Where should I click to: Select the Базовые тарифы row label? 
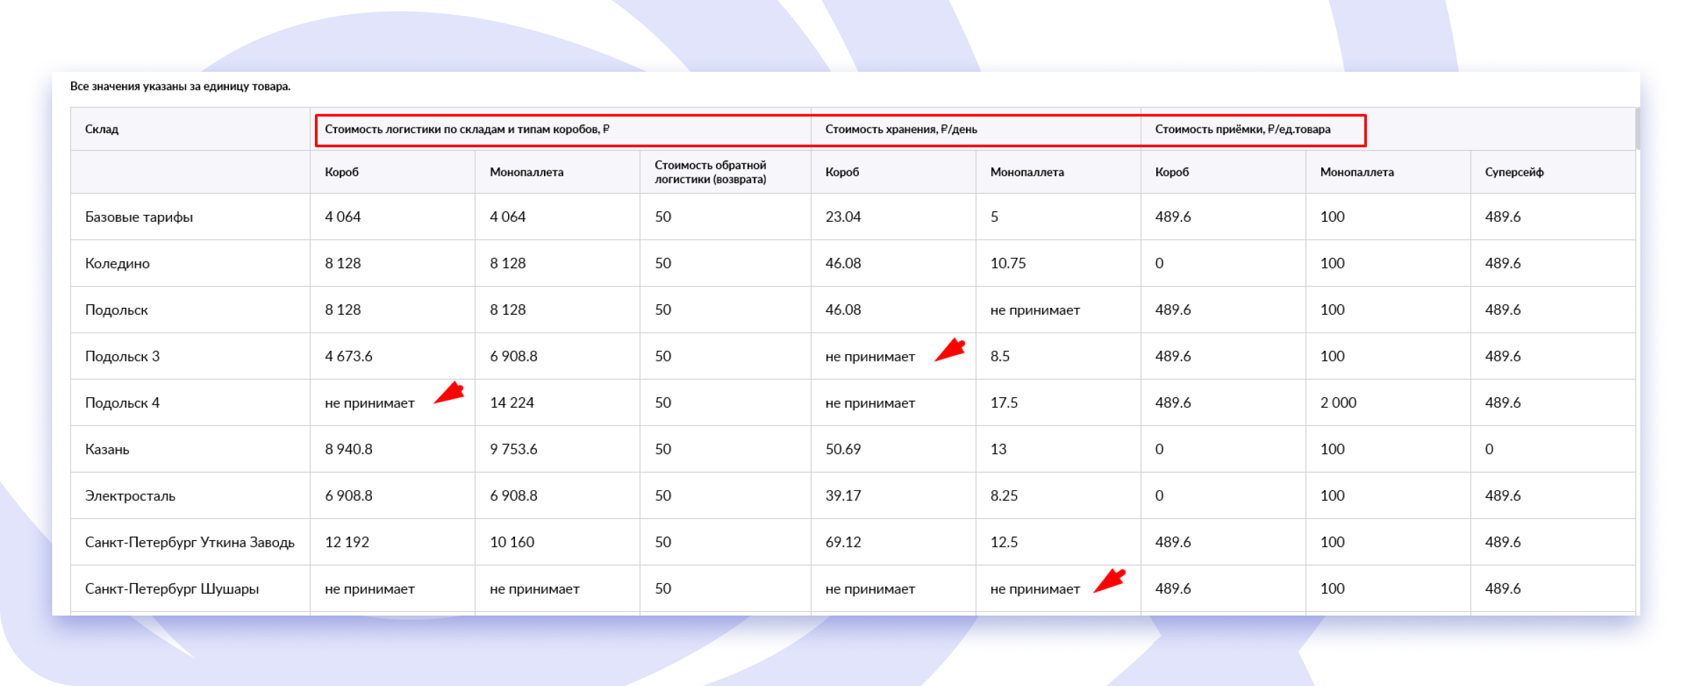pyautogui.click(x=139, y=217)
